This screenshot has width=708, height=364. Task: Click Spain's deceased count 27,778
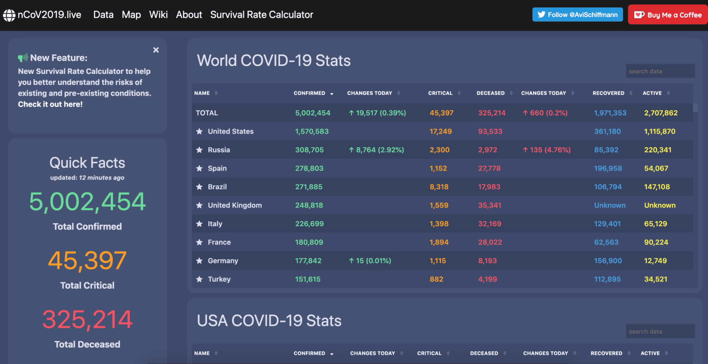point(489,168)
